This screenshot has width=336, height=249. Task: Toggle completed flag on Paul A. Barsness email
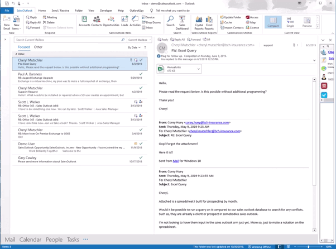tap(141, 74)
